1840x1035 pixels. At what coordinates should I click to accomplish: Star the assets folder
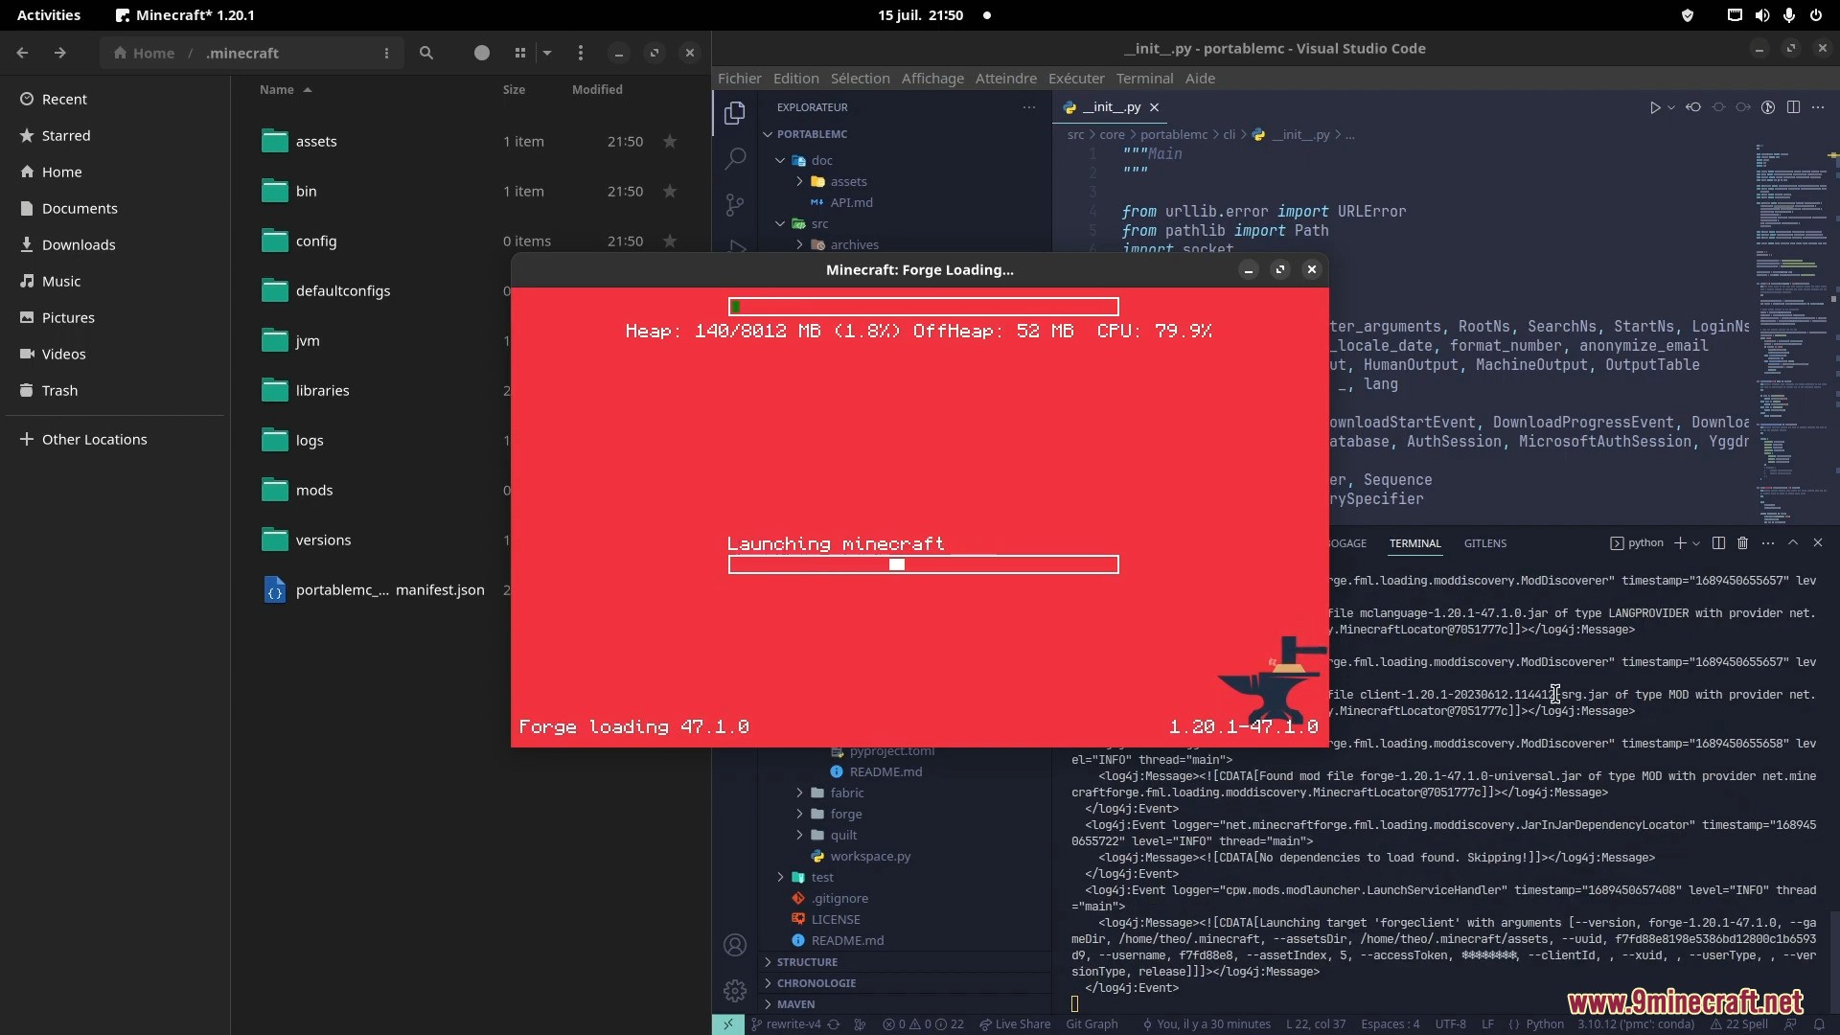(670, 142)
